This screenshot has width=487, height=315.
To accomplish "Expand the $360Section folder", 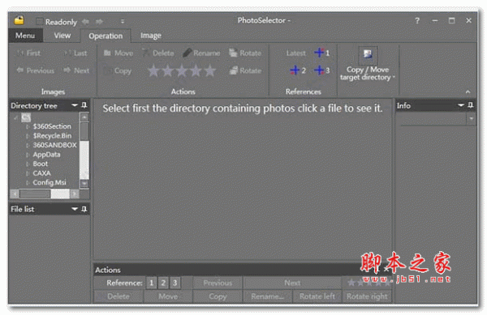I will point(28,126).
